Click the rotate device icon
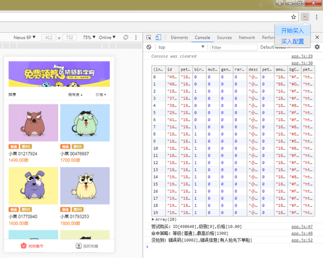The height and width of the screenshot is (258, 323). (125, 37)
